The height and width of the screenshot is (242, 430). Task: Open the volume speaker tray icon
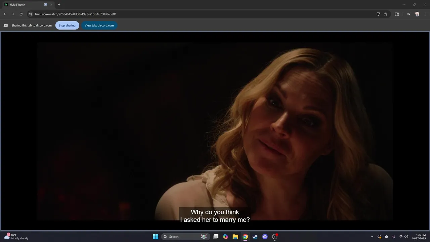406,237
